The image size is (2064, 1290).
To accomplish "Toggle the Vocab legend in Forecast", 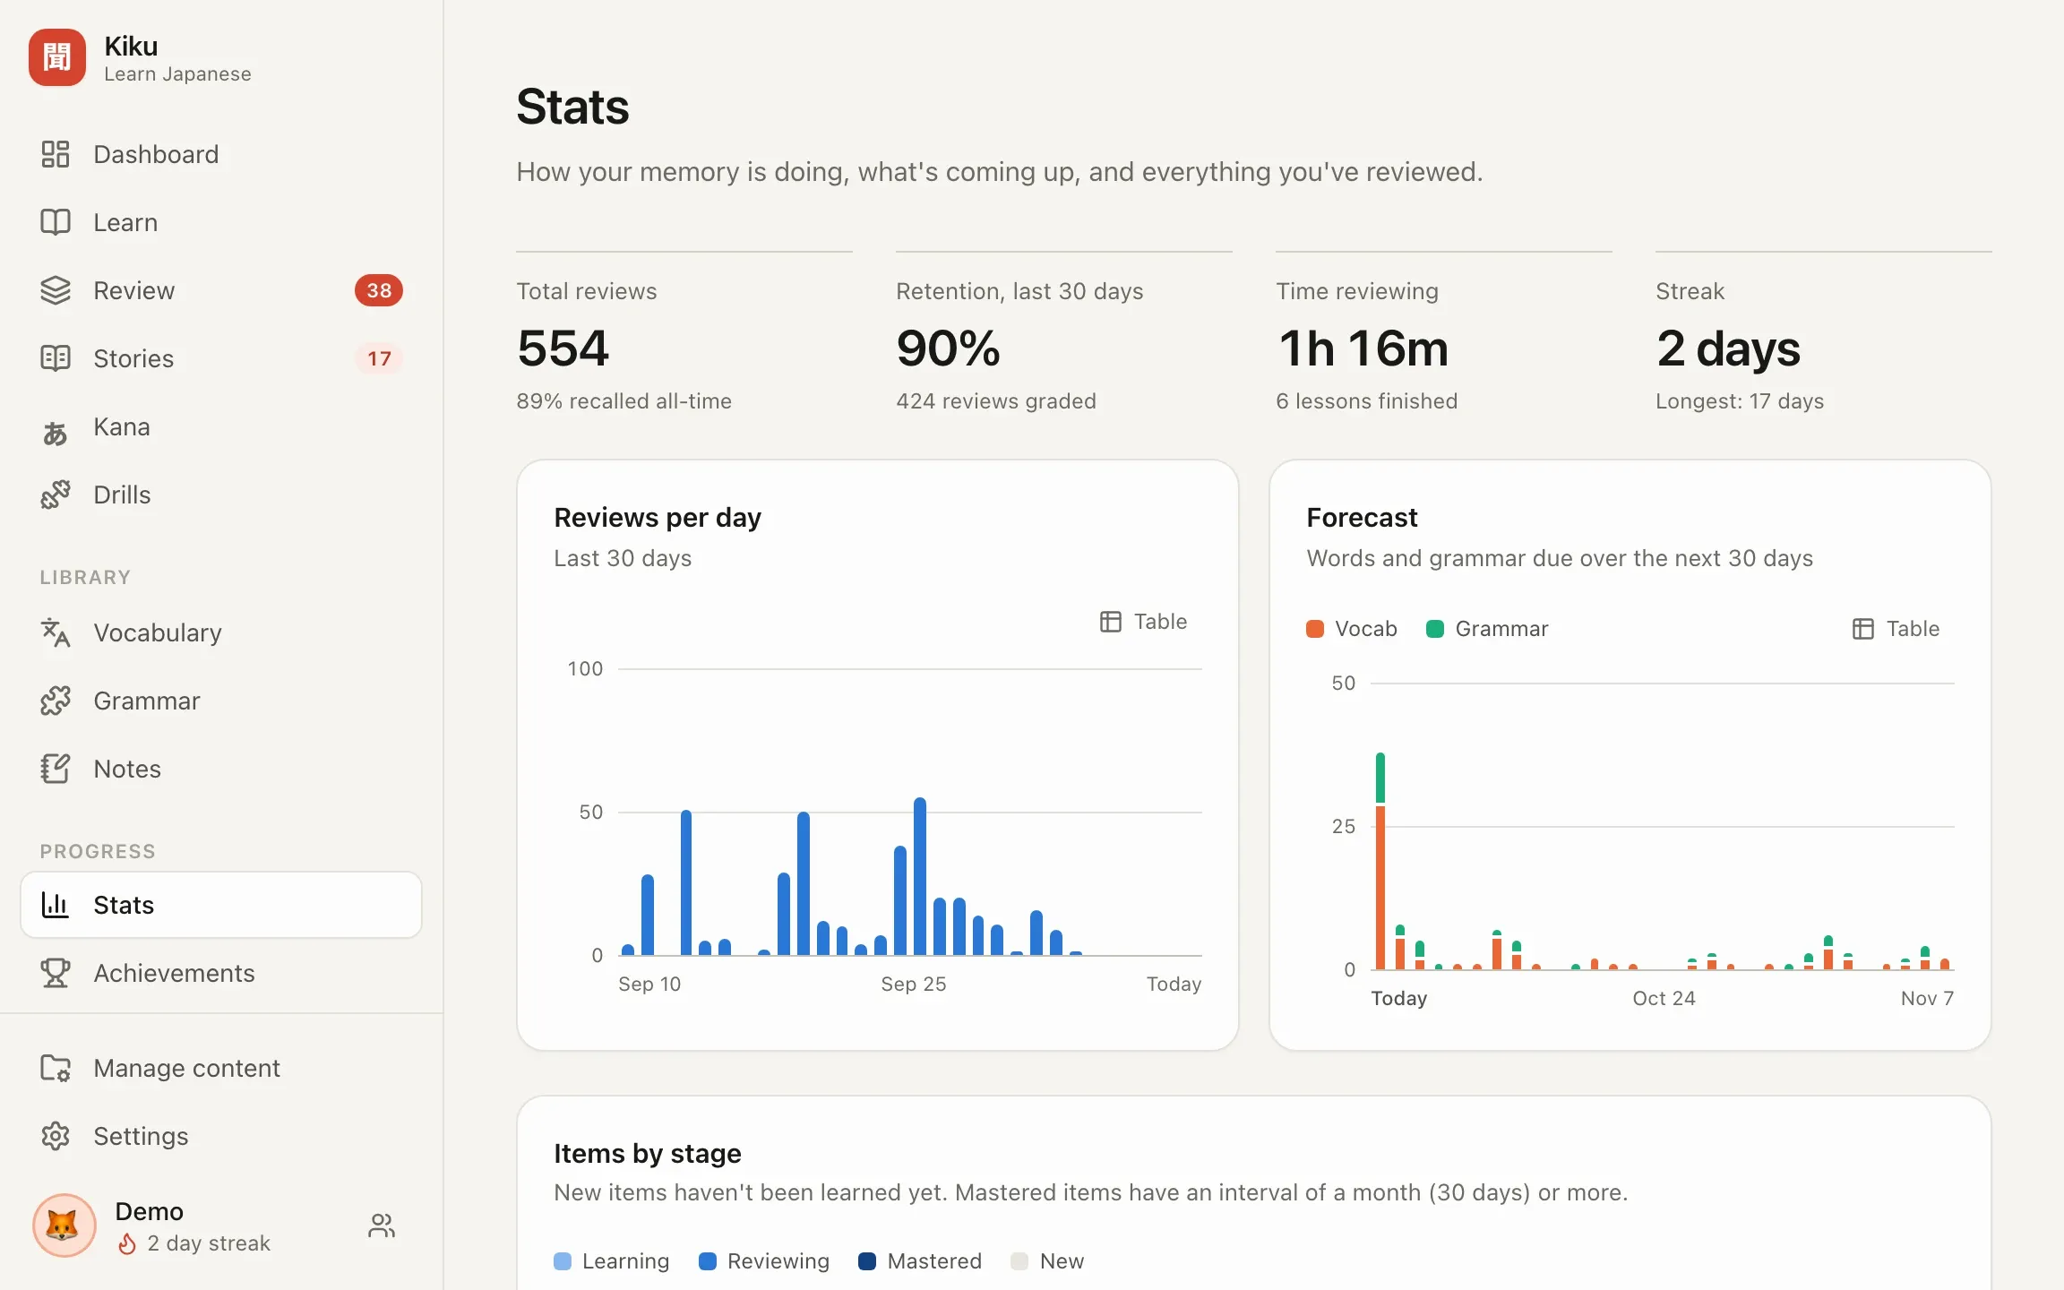I will tap(1352, 629).
